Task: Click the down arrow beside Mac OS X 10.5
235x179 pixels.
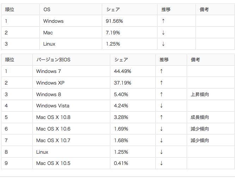Action: [x=161, y=163]
